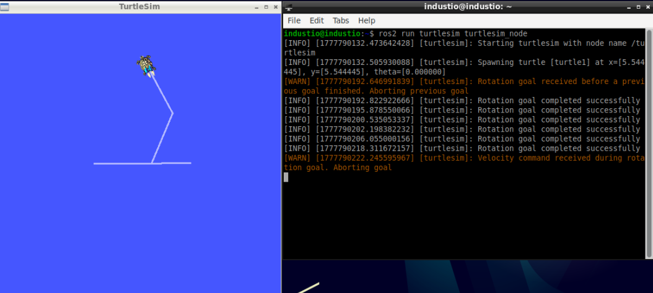Open the Tabs menu in the terminal
Screen dimensions: 653x293
point(341,20)
